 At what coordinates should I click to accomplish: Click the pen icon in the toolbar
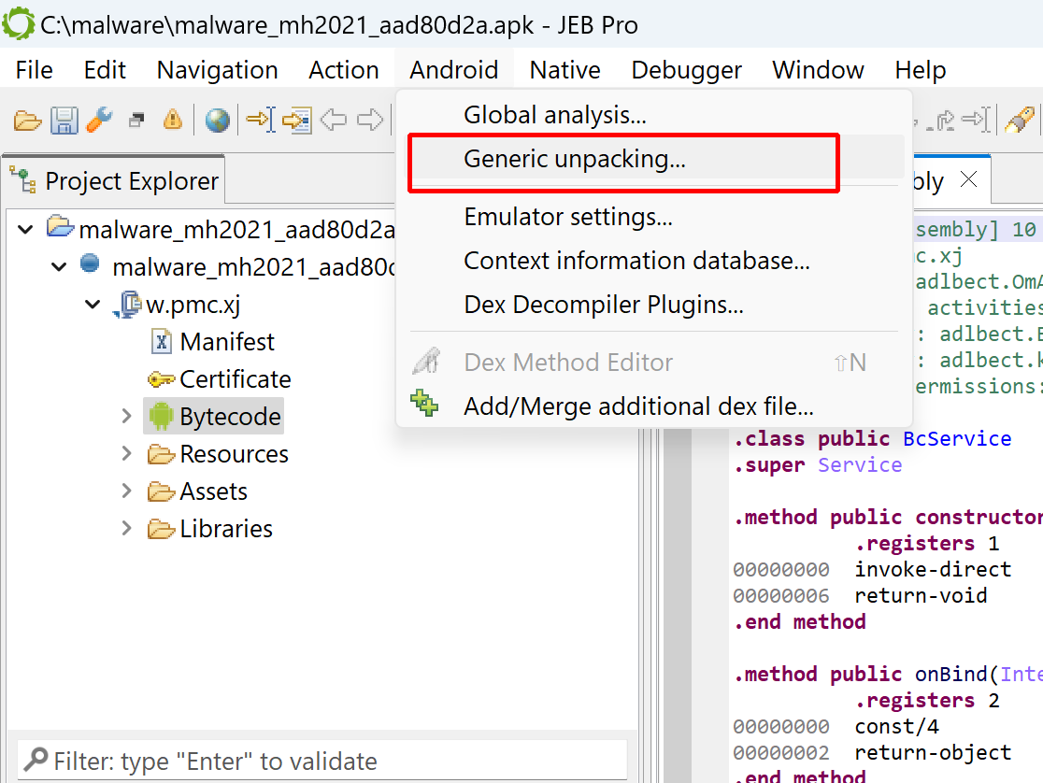click(1018, 120)
